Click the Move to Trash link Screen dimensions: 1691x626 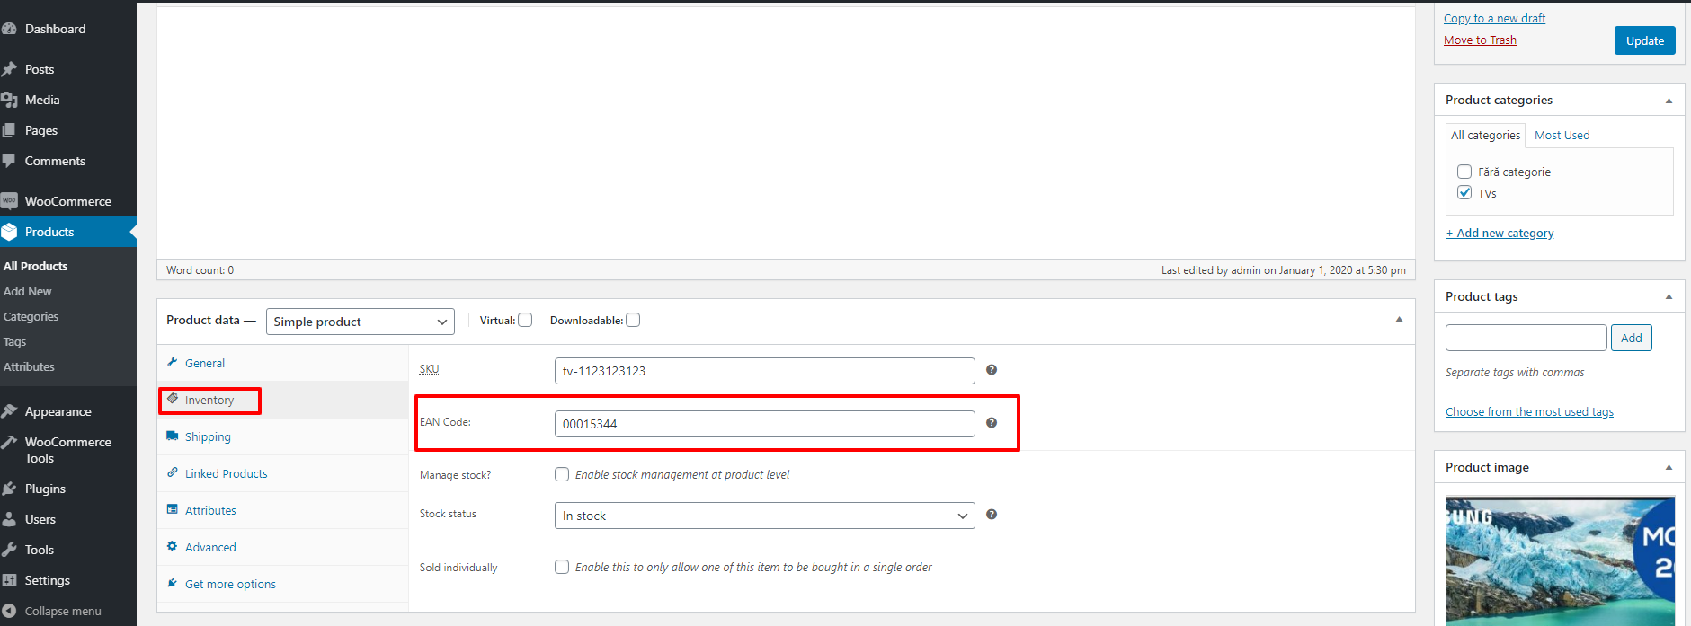pos(1480,40)
